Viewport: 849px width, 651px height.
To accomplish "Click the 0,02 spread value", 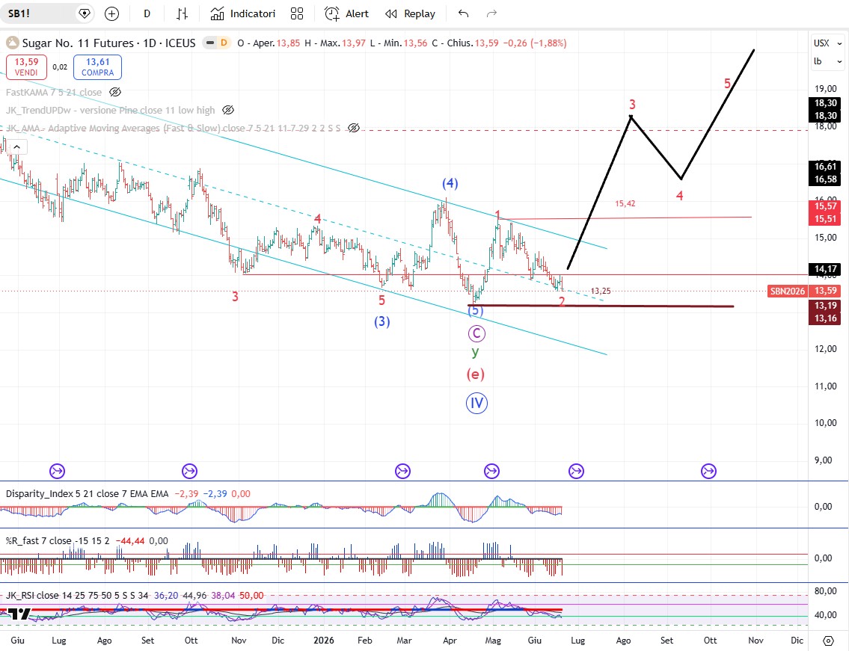I will point(60,67).
